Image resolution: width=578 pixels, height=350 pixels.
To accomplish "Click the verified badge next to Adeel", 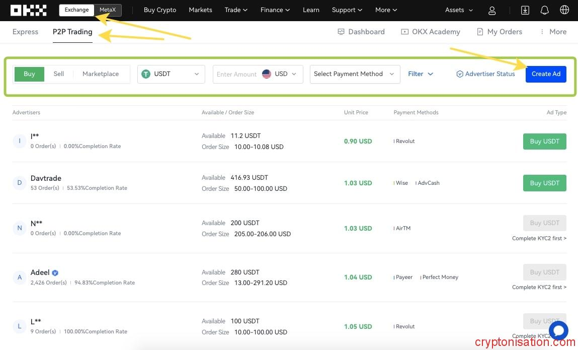I will pos(55,272).
